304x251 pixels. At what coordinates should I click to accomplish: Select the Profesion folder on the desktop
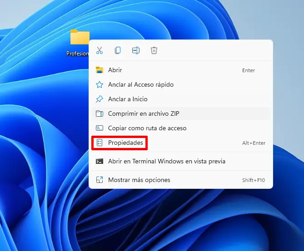point(79,42)
